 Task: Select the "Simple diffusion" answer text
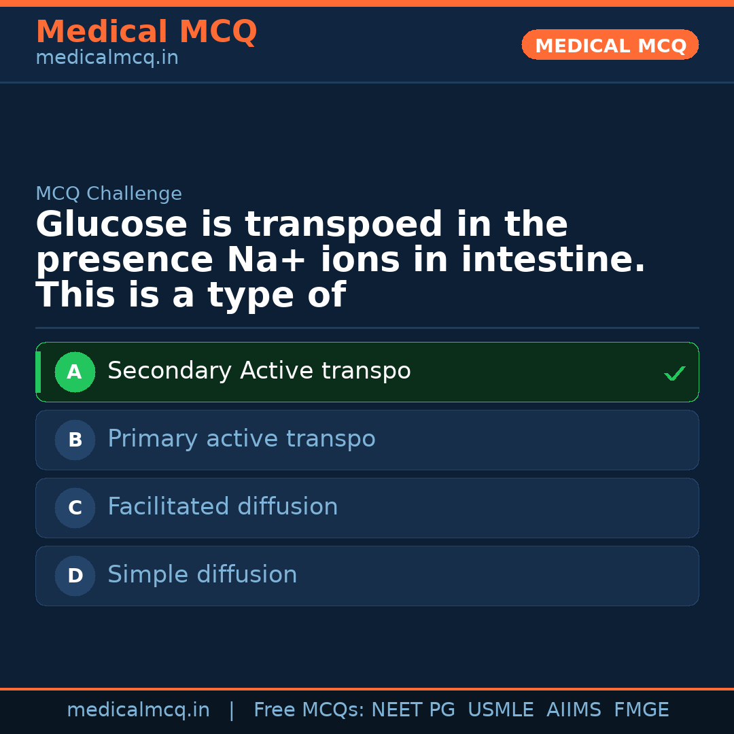pyautogui.click(x=202, y=575)
